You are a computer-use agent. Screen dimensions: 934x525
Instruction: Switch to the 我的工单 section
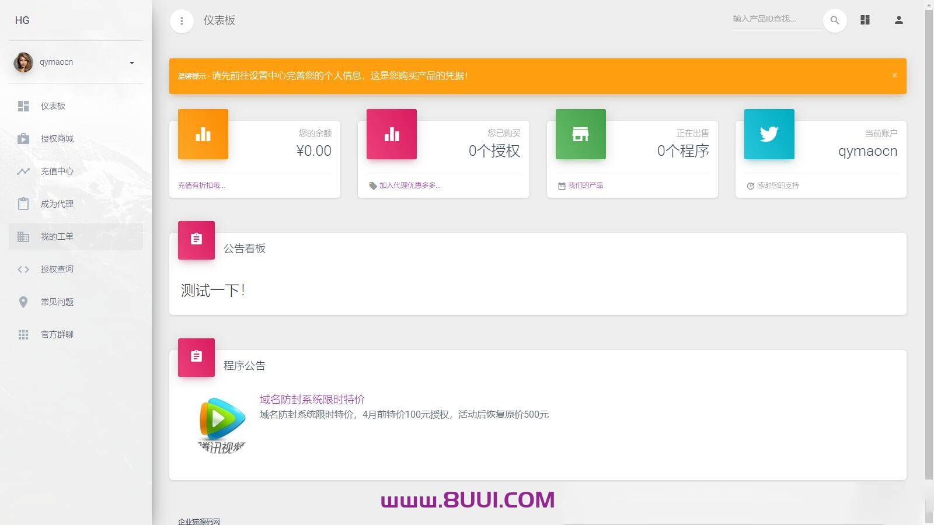tap(56, 236)
